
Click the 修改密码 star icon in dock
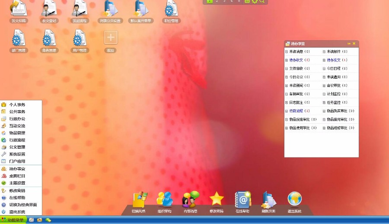[217, 199]
